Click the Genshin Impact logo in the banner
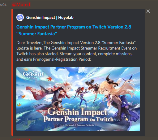Image resolution: width=158 pixels, height=140 pixels. (33, 74)
